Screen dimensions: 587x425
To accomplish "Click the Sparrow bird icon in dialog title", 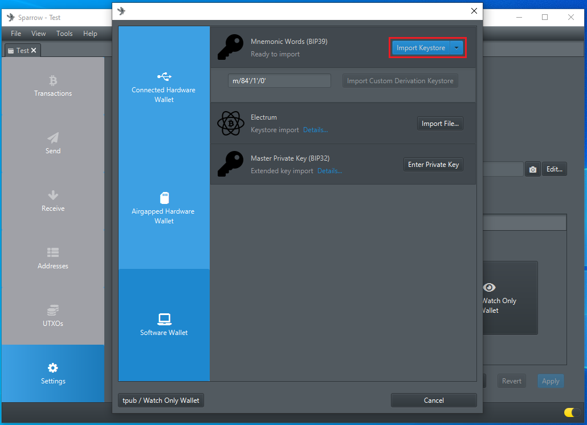I will tap(121, 11).
